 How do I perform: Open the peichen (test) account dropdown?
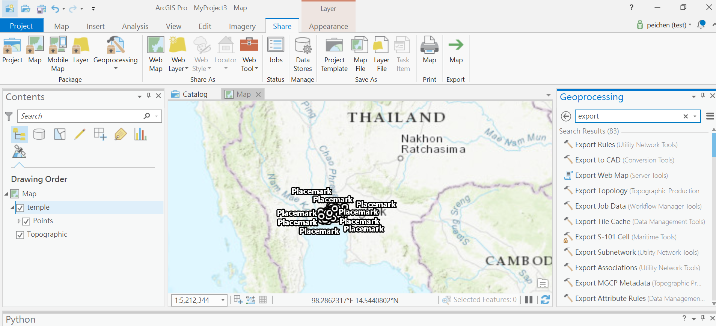pyautogui.click(x=690, y=25)
